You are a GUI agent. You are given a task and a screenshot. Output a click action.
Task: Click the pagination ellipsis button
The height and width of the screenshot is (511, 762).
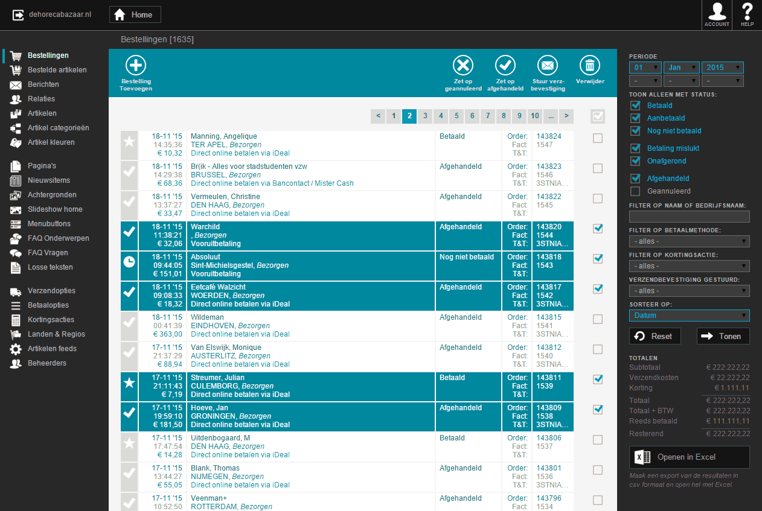point(551,116)
